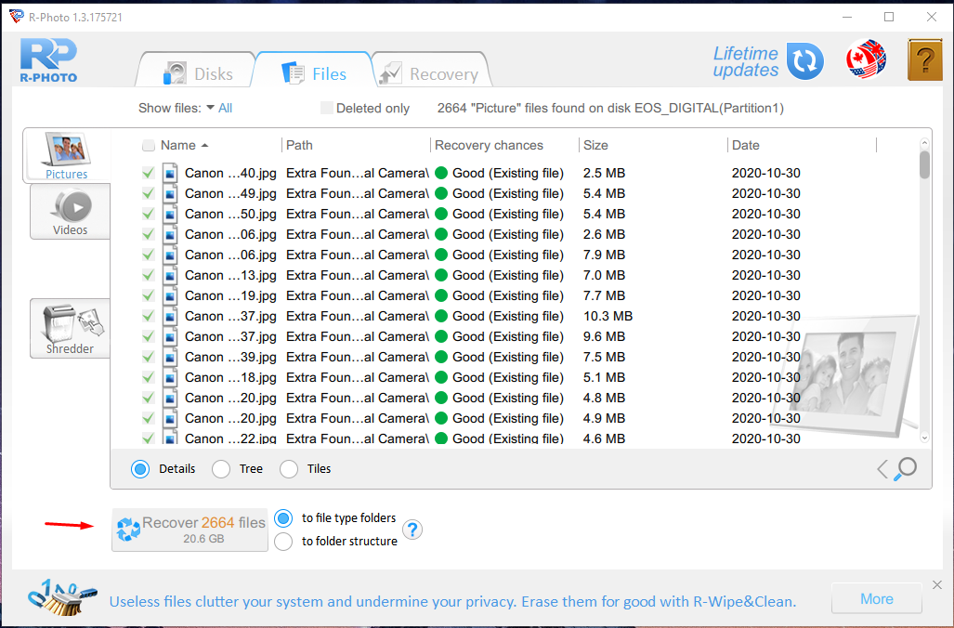Uncheck the Canon …50.jpg checkbox

pos(149,214)
